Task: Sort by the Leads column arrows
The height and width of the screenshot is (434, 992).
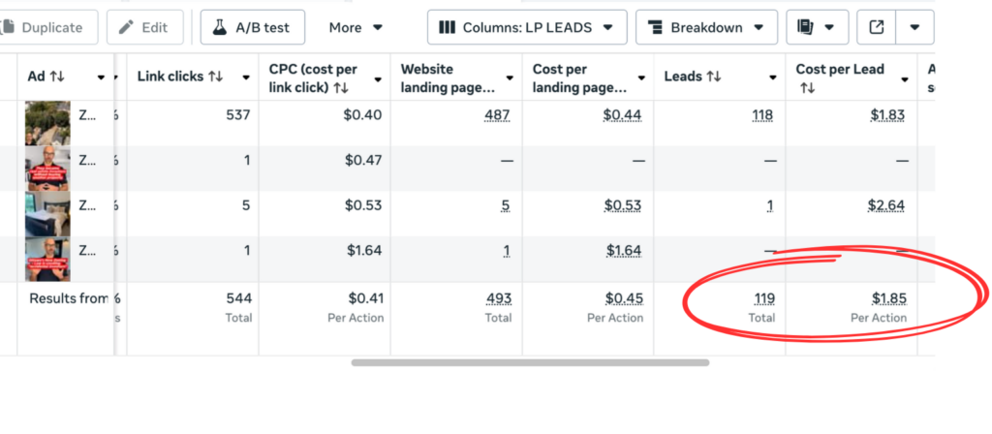Action: point(714,77)
